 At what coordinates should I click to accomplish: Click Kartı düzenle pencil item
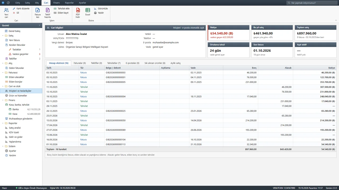21,8
